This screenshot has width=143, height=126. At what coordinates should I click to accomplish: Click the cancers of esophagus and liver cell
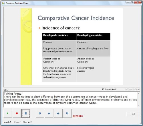tap(93, 49)
